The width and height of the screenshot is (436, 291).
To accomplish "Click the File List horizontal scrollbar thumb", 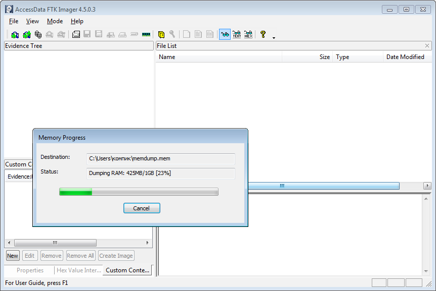I will click(323, 186).
